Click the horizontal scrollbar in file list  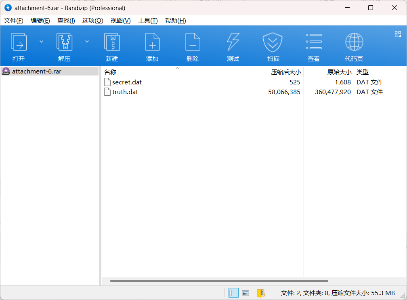pos(219,281)
